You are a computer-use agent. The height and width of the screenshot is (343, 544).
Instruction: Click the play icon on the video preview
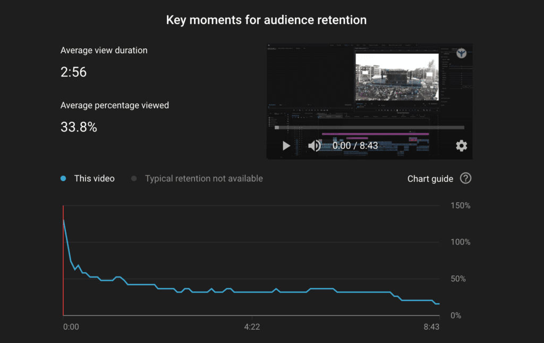pyautogui.click(x=286, y=146)
